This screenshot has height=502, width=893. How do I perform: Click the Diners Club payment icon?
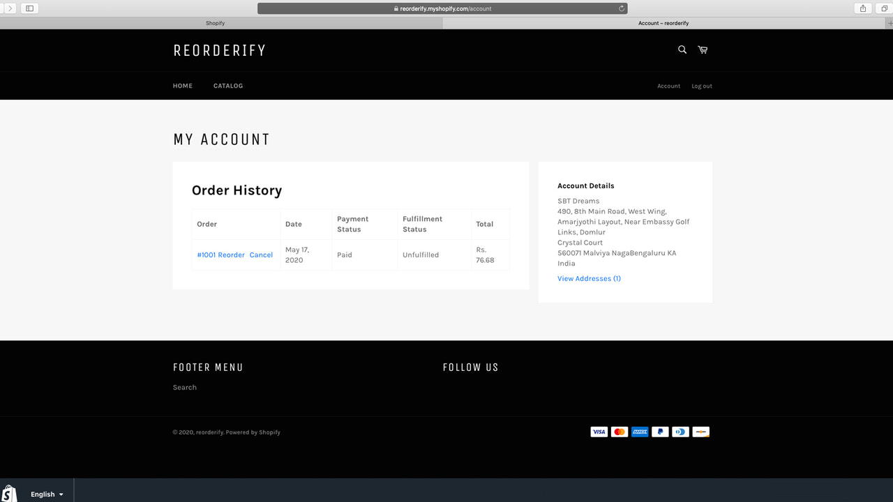[680, 432]
